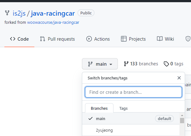Select the Branches tab in popup
Image resolution: width=191 pixels, height=136 pixels.
(99, 108)
